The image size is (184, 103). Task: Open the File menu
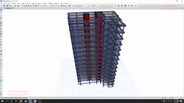(x=2, y=3)
